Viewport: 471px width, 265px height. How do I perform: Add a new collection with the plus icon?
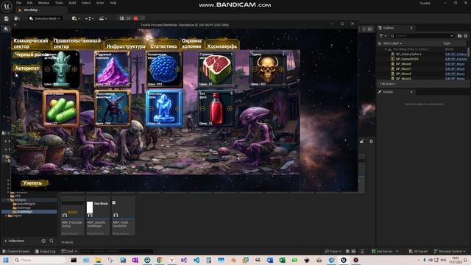pos(43,241)
